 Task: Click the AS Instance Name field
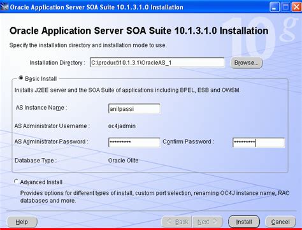click(x=134, y=109)
